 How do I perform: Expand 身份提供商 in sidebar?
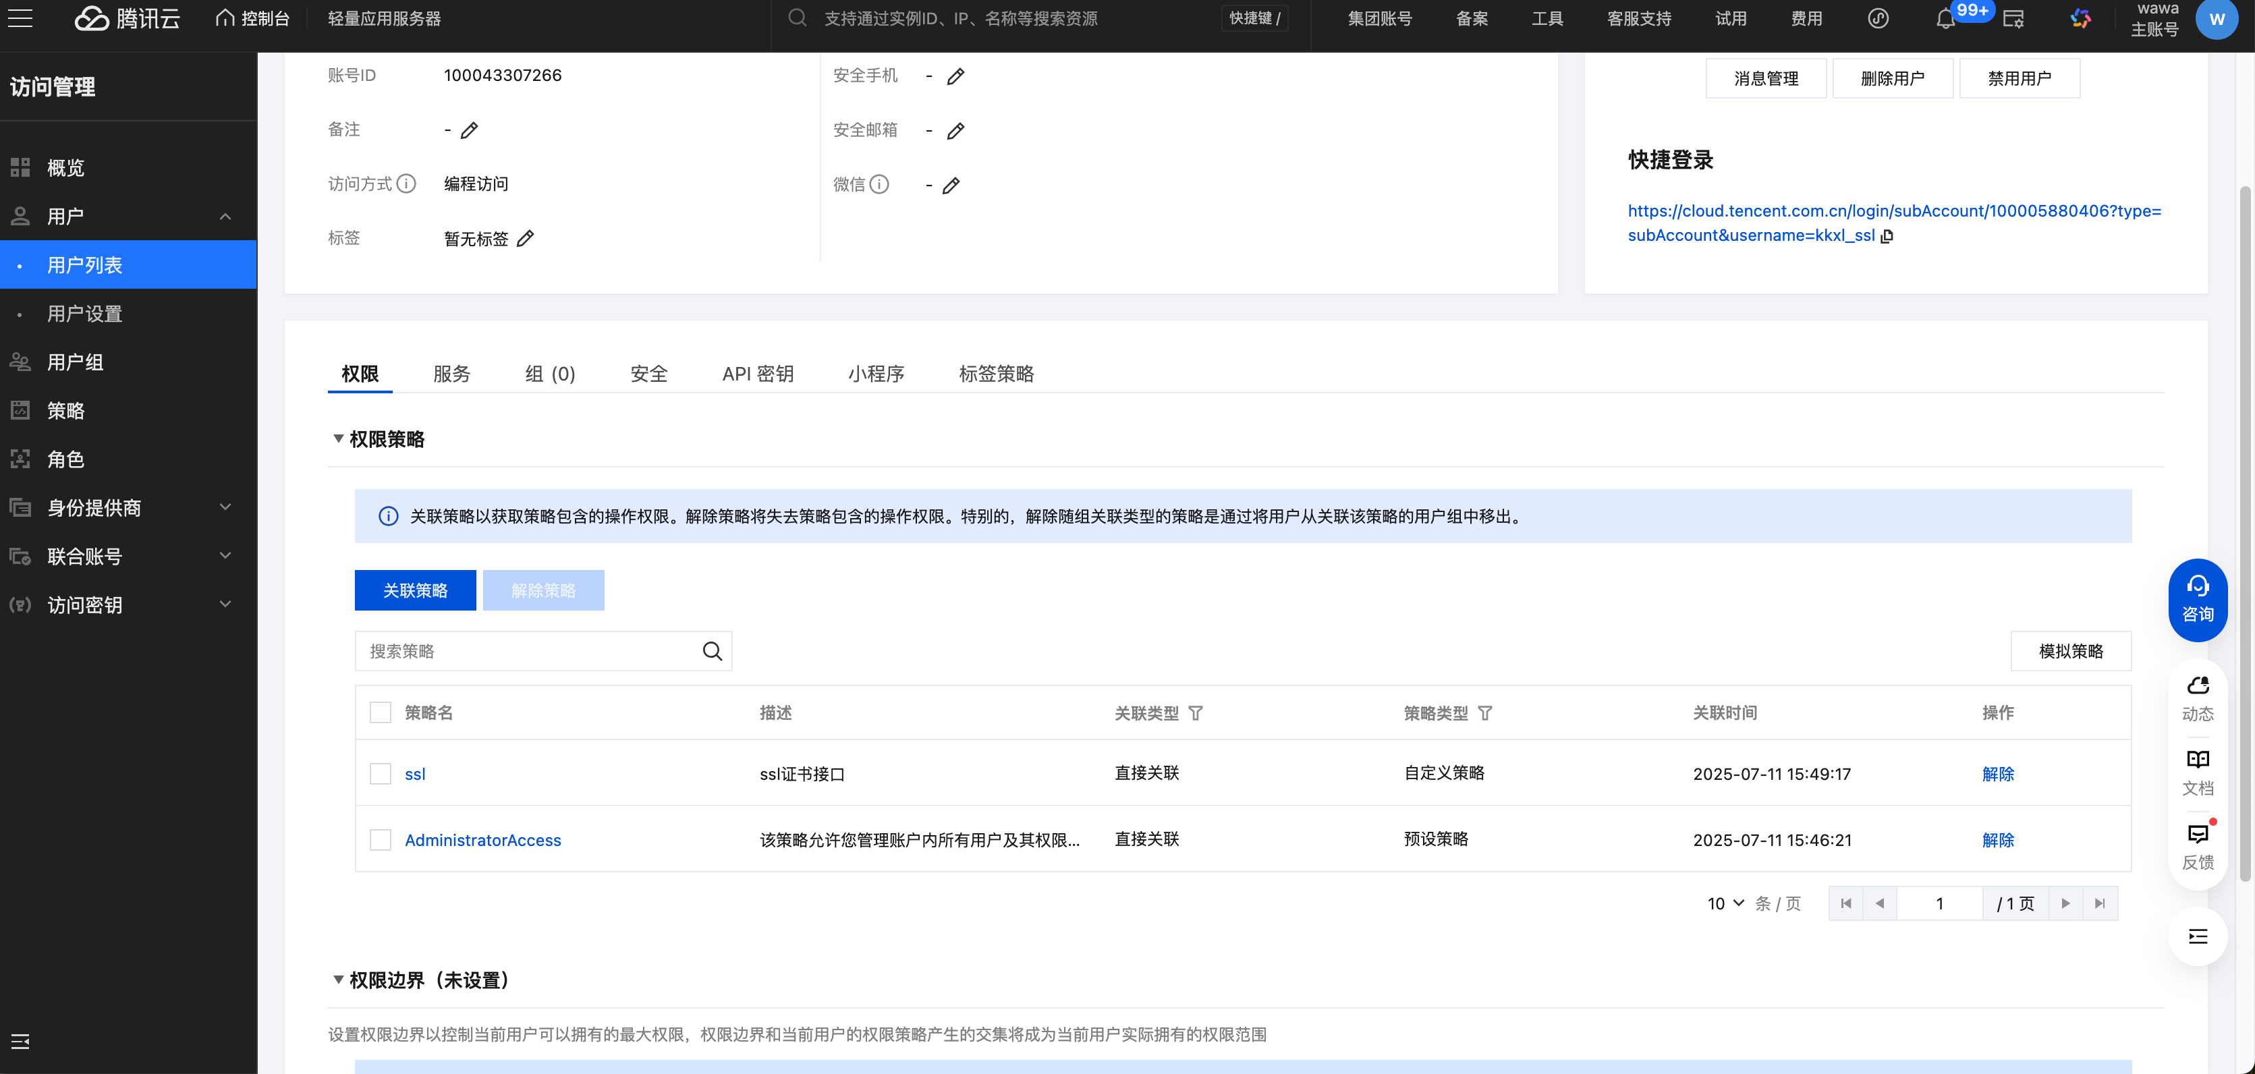coord(225,508)
